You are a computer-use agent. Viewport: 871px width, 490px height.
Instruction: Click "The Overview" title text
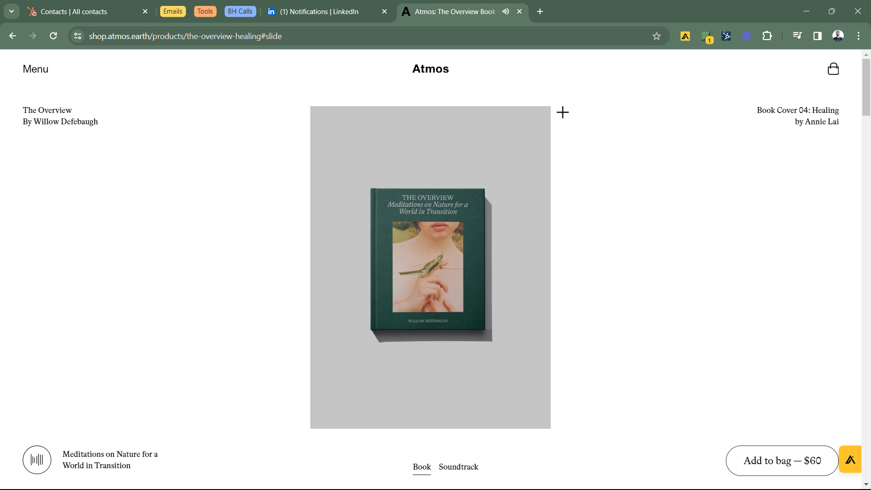47,110
